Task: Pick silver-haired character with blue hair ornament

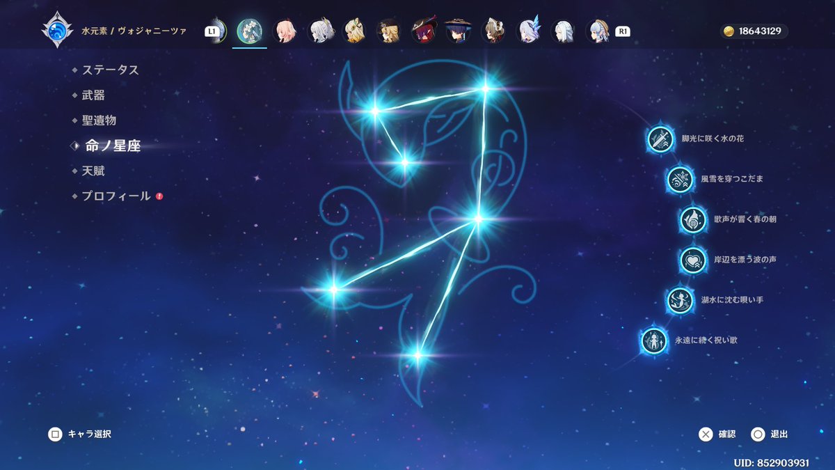Action: pos(529,31)
